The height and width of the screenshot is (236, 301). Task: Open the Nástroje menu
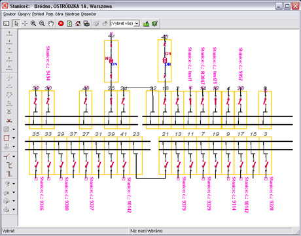(x=72, y=14)
